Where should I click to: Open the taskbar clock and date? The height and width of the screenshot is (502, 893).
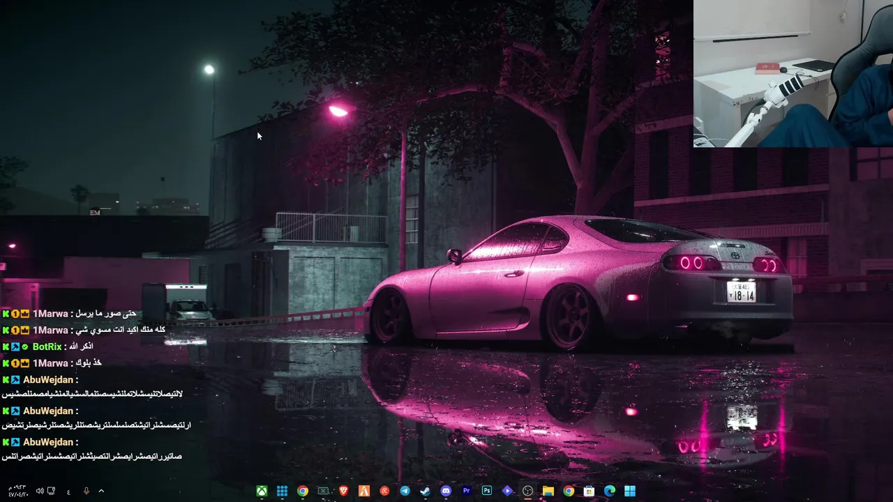(x=17, y=491)
